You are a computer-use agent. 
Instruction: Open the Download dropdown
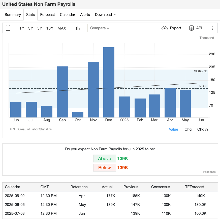coord(105,15)
